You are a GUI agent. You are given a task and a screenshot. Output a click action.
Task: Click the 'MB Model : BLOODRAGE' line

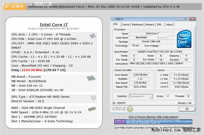[x=29, y=81]
